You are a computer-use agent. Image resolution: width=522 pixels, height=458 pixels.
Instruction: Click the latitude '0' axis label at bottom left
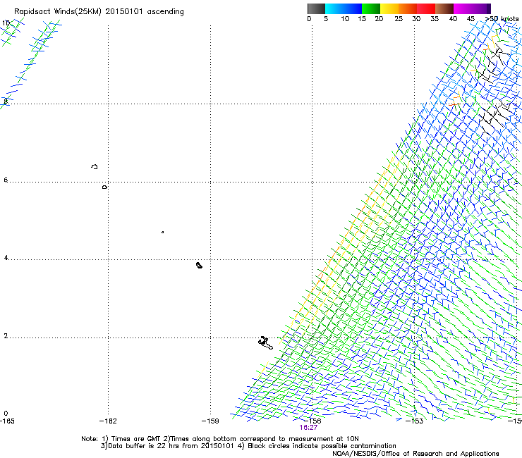(x=6, y=414)
